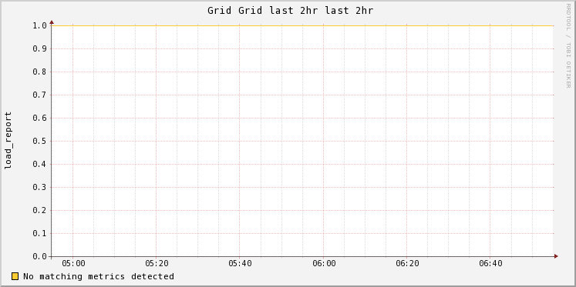Click the 06:20 time label
The height and width of the screenshot is (287, 576).
pos(407,264)
